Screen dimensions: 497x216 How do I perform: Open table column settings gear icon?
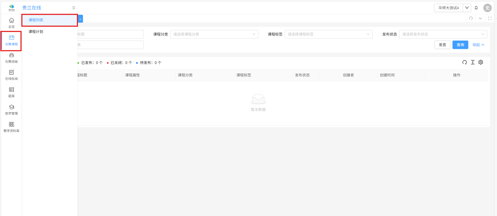[x=481, y=62]
